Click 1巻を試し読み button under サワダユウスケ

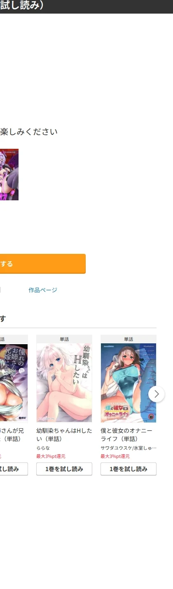tap(129, 469)
